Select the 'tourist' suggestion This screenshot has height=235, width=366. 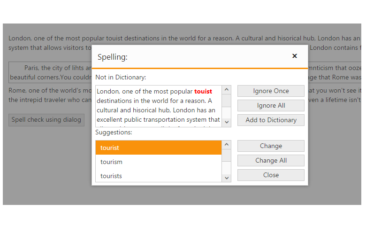coord(158,148)
